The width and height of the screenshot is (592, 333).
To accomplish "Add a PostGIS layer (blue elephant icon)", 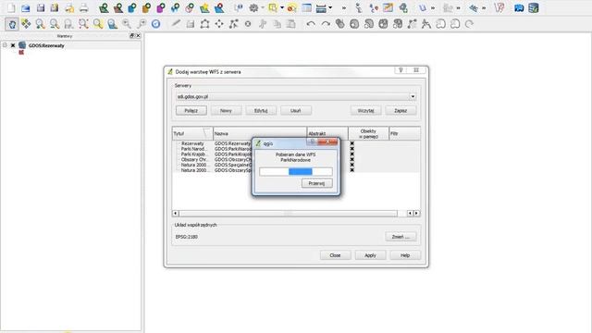I will tap(132, 8).
